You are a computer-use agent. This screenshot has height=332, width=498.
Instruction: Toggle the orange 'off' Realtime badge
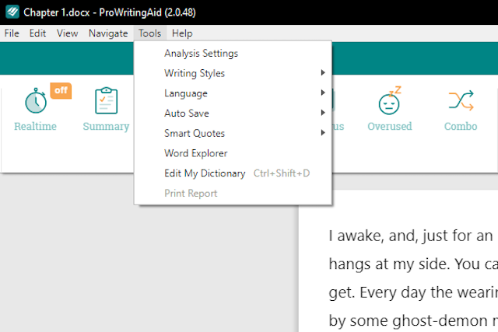pyautogui.click(x=61, y=91)
